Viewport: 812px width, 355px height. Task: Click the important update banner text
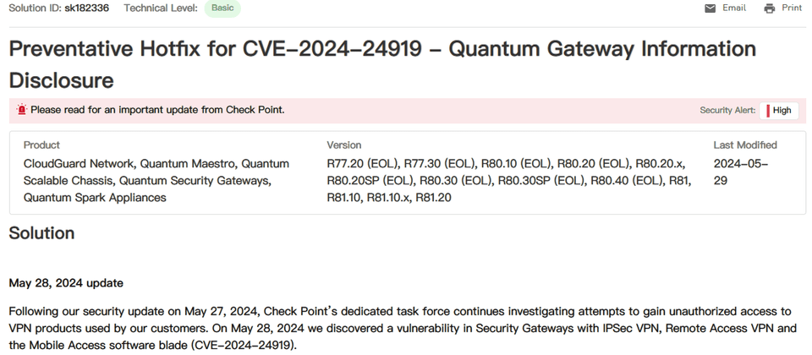click(157, 110)
